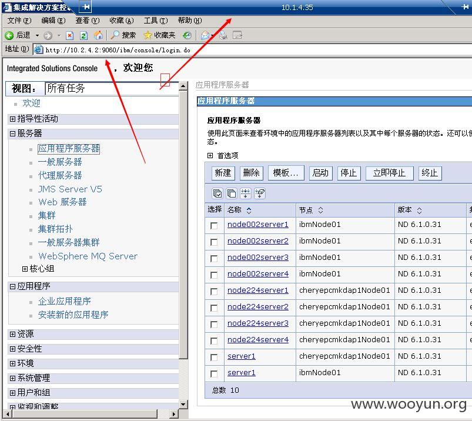Click the browser Back arrow icon

point(9,35)
